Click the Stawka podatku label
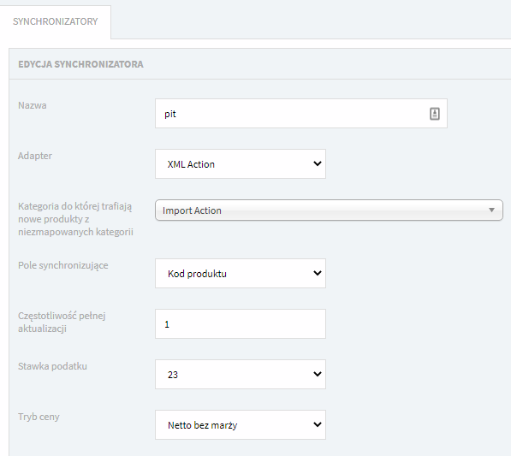Screen dimensions: 511x456 [52, 366]
